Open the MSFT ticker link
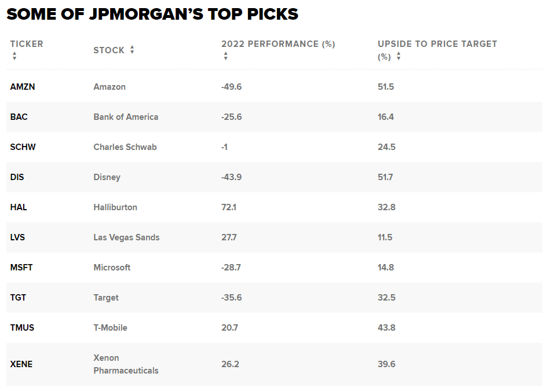 tap(21, 268)
